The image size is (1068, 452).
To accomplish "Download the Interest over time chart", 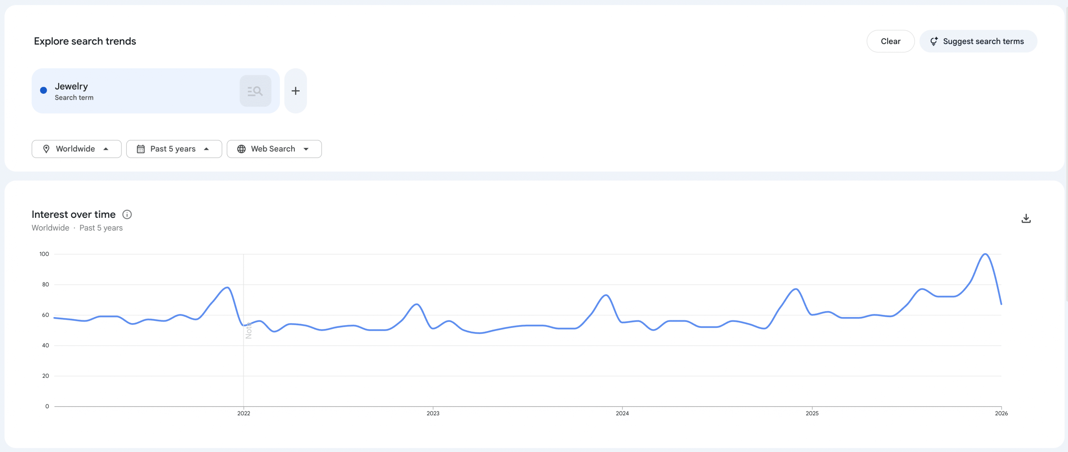I will pyautogui.click(x=1025, y=218).
